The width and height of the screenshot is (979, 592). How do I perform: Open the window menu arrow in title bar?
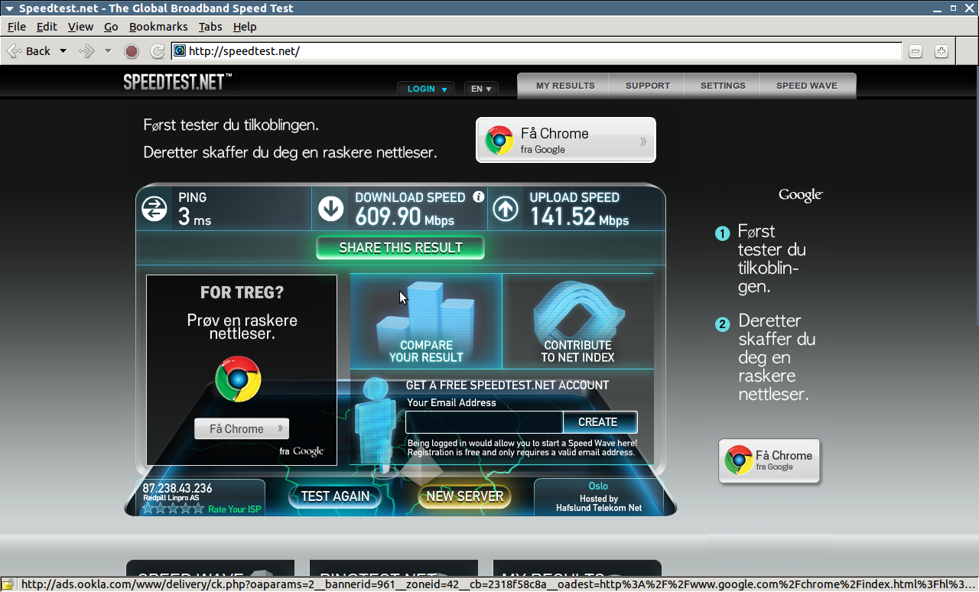8,8
